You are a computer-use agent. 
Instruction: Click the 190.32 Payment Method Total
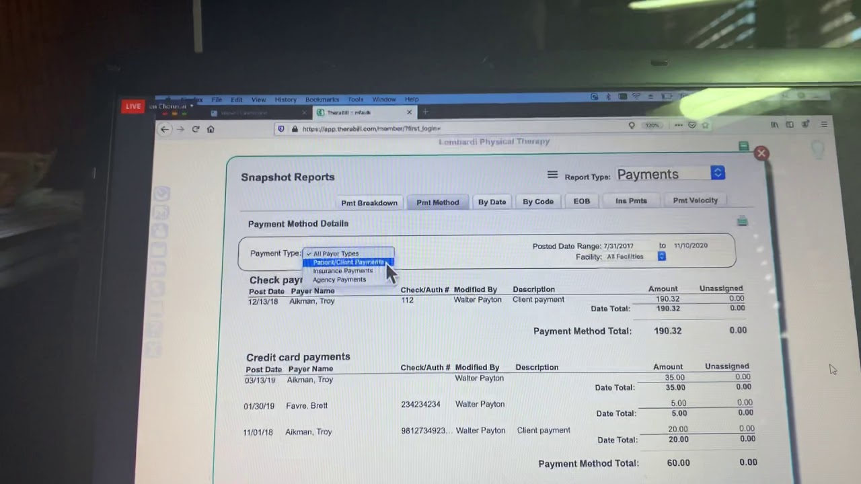click(667, 331)
